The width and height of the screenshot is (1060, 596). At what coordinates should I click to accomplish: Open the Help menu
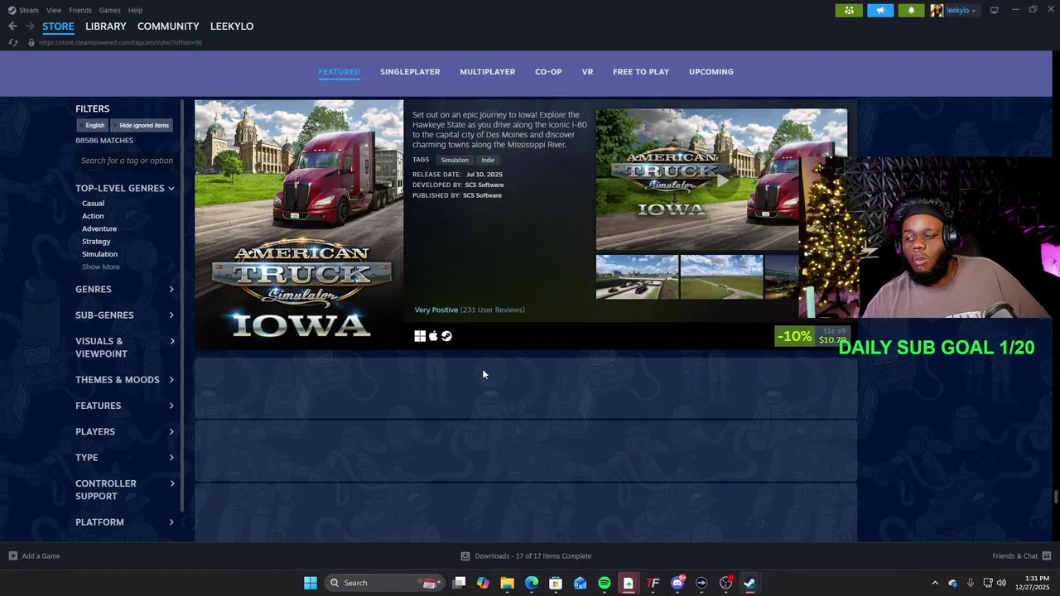(135, 10)
